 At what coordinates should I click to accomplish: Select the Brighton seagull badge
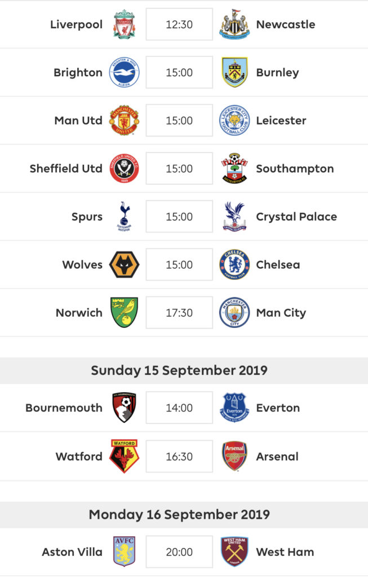[x=125, y=72]
